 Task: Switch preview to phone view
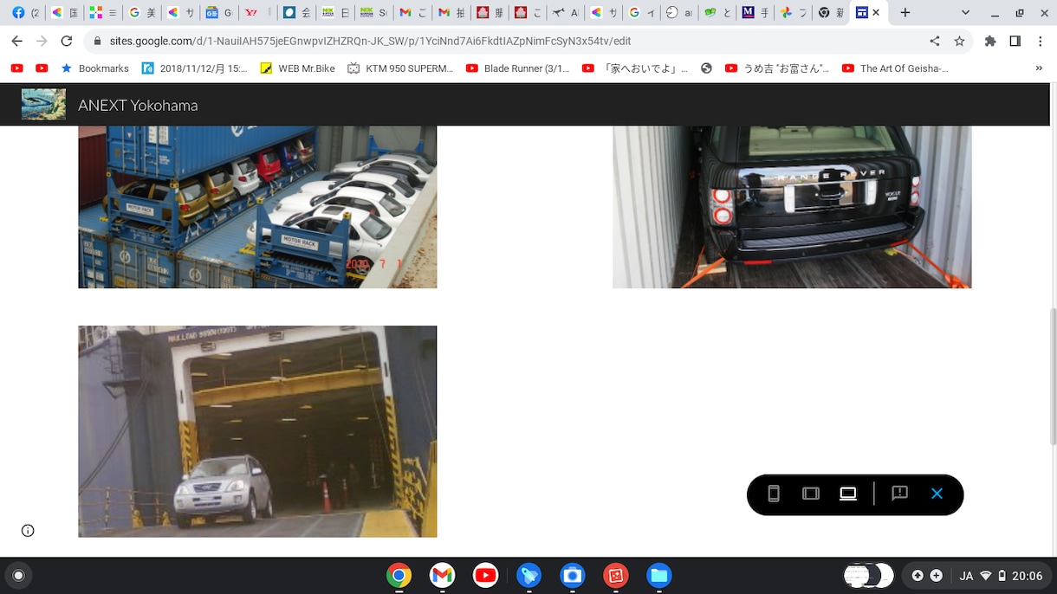click(x=774, y=494)
